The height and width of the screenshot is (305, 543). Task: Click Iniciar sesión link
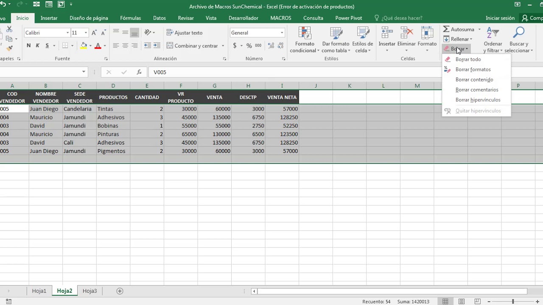(x=500, y=18)
